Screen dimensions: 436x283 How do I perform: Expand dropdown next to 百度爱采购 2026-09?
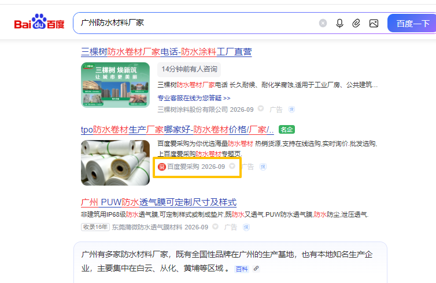coord(232,166)
